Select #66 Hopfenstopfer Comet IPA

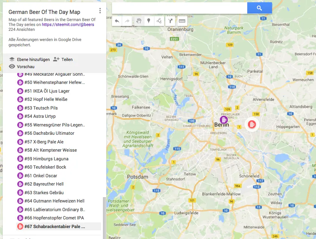tap(54, 218)
